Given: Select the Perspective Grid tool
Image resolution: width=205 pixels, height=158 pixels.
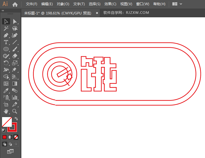Looking at the screenshot, I should [15, 77].
